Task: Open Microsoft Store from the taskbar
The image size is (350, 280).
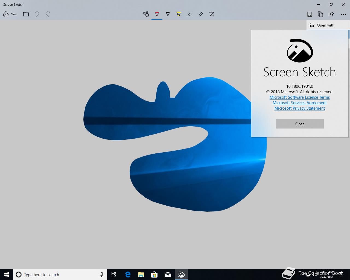Action: (154, 275)
